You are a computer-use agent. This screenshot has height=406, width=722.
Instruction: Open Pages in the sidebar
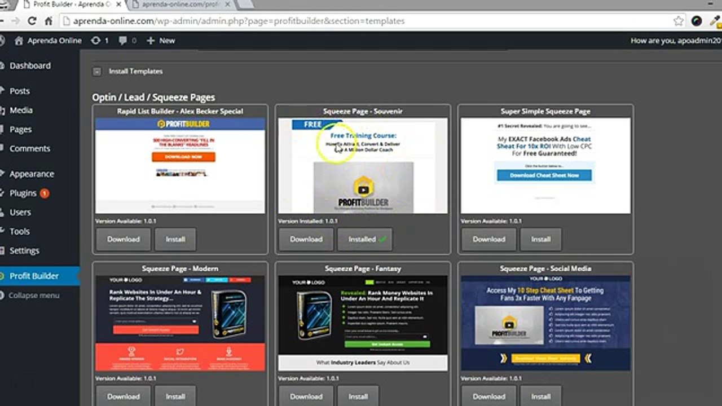tap(20, 129)
